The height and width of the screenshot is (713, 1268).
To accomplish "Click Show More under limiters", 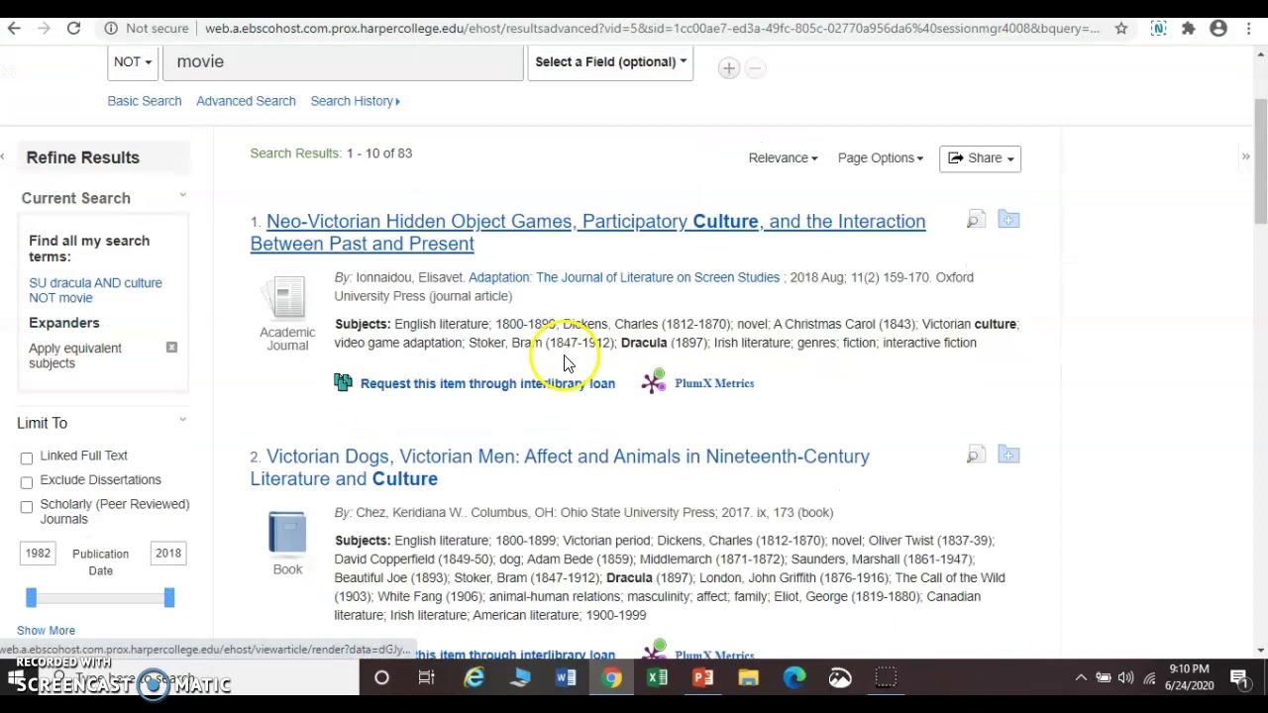I will pos(46,630).
